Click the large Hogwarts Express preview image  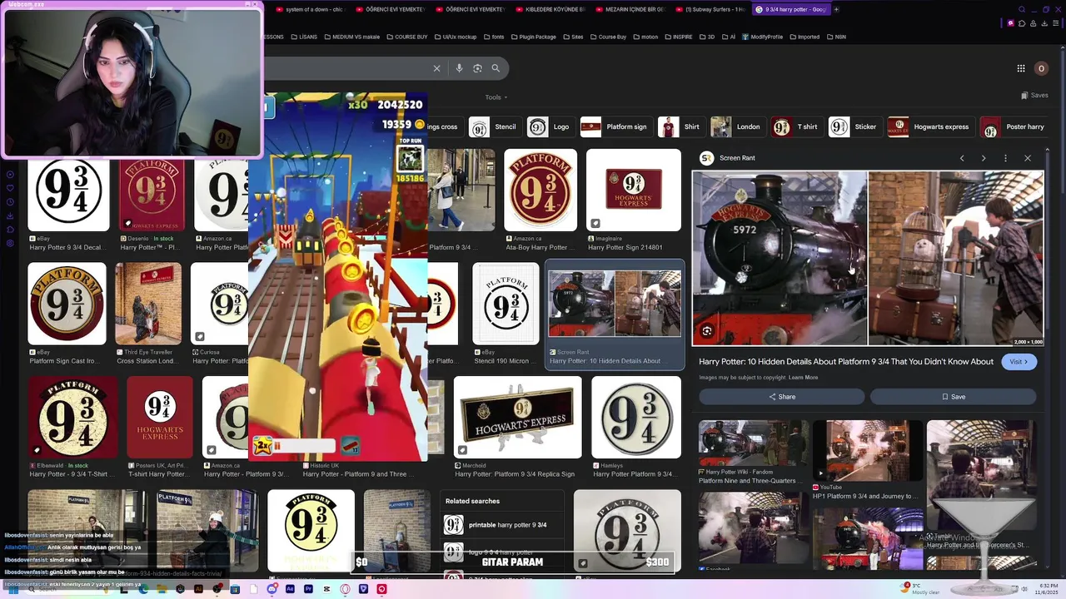(x=868, y=258)
